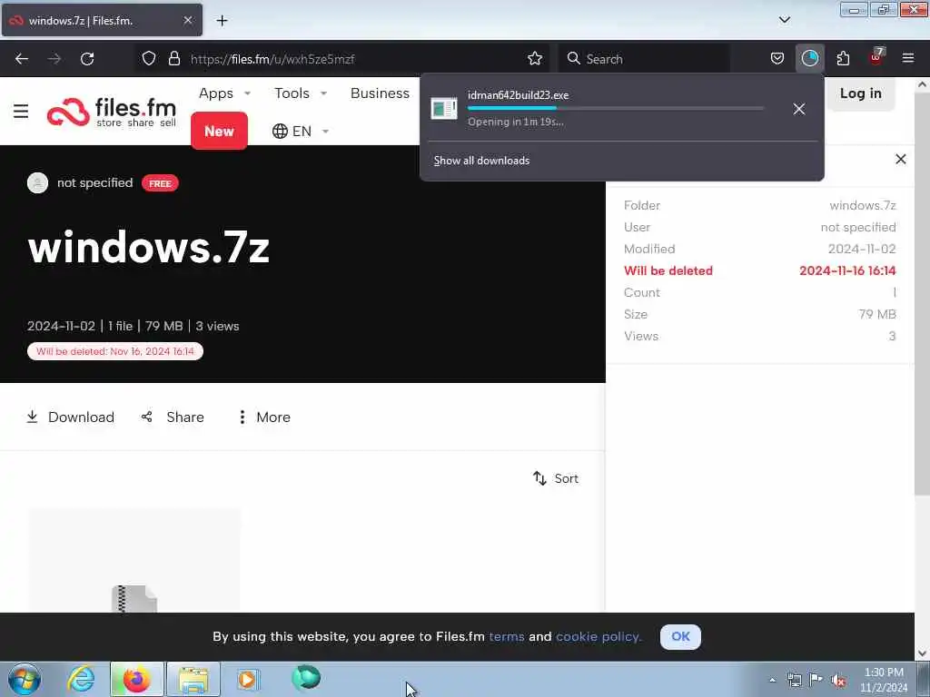Open the taskbar clock and date
930x697 pixels.
point(884,680)
